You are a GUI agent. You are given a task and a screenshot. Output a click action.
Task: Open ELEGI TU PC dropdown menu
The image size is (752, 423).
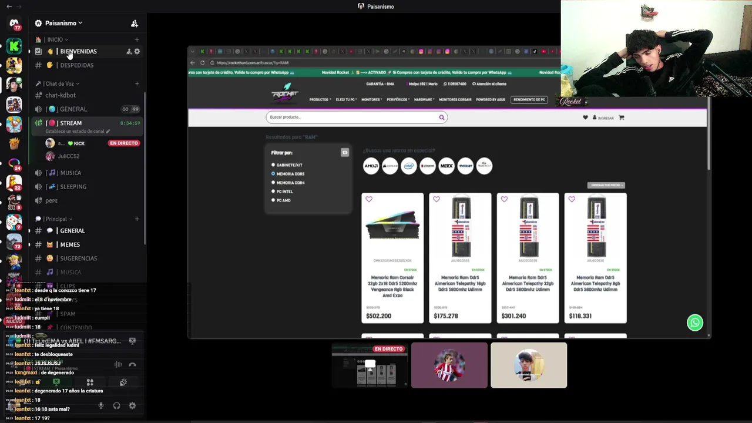click(x=347, y=99)
